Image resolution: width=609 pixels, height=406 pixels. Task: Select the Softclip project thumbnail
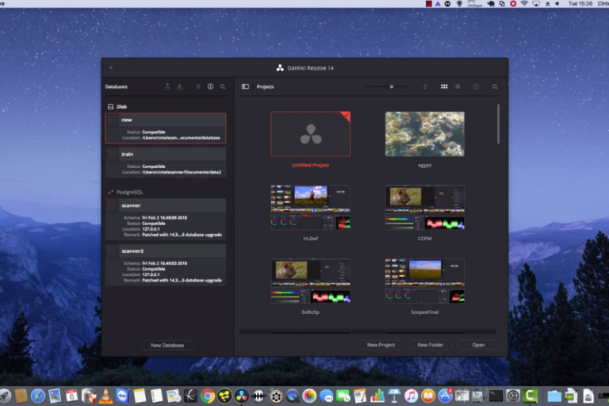tap(310, 281)
